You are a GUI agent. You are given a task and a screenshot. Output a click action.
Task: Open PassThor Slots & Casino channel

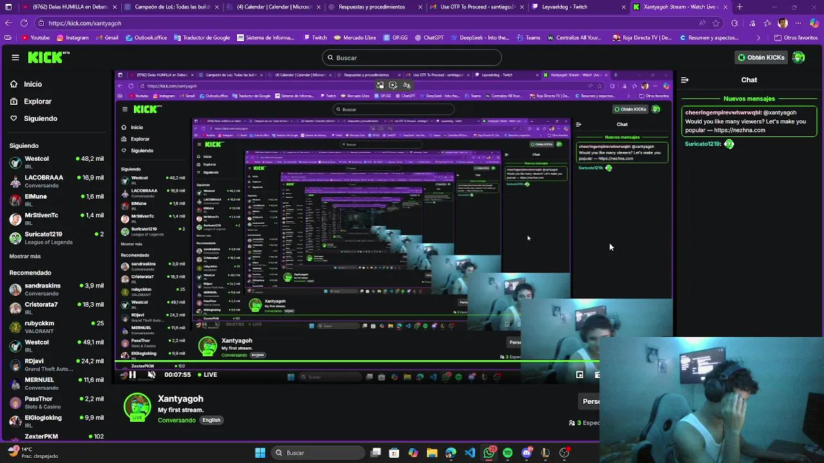tap(57, 402)
